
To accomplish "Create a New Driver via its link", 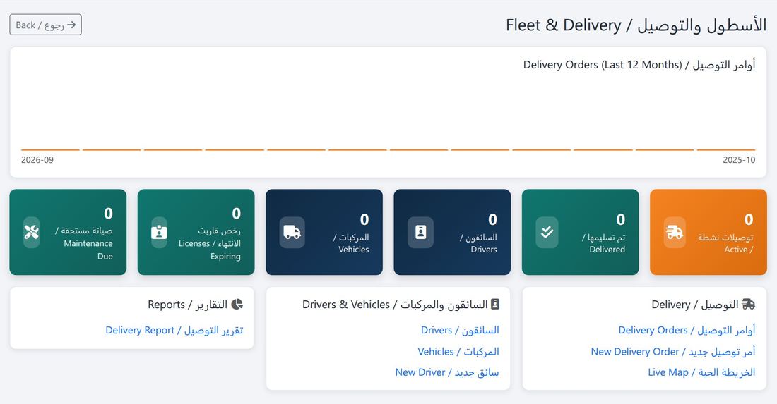I will point(447,372).
